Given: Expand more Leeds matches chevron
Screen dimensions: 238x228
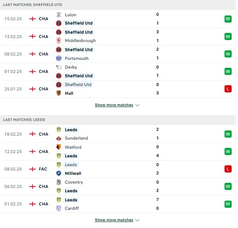Looking at the screenshot, I should click(x=137, y=220).
